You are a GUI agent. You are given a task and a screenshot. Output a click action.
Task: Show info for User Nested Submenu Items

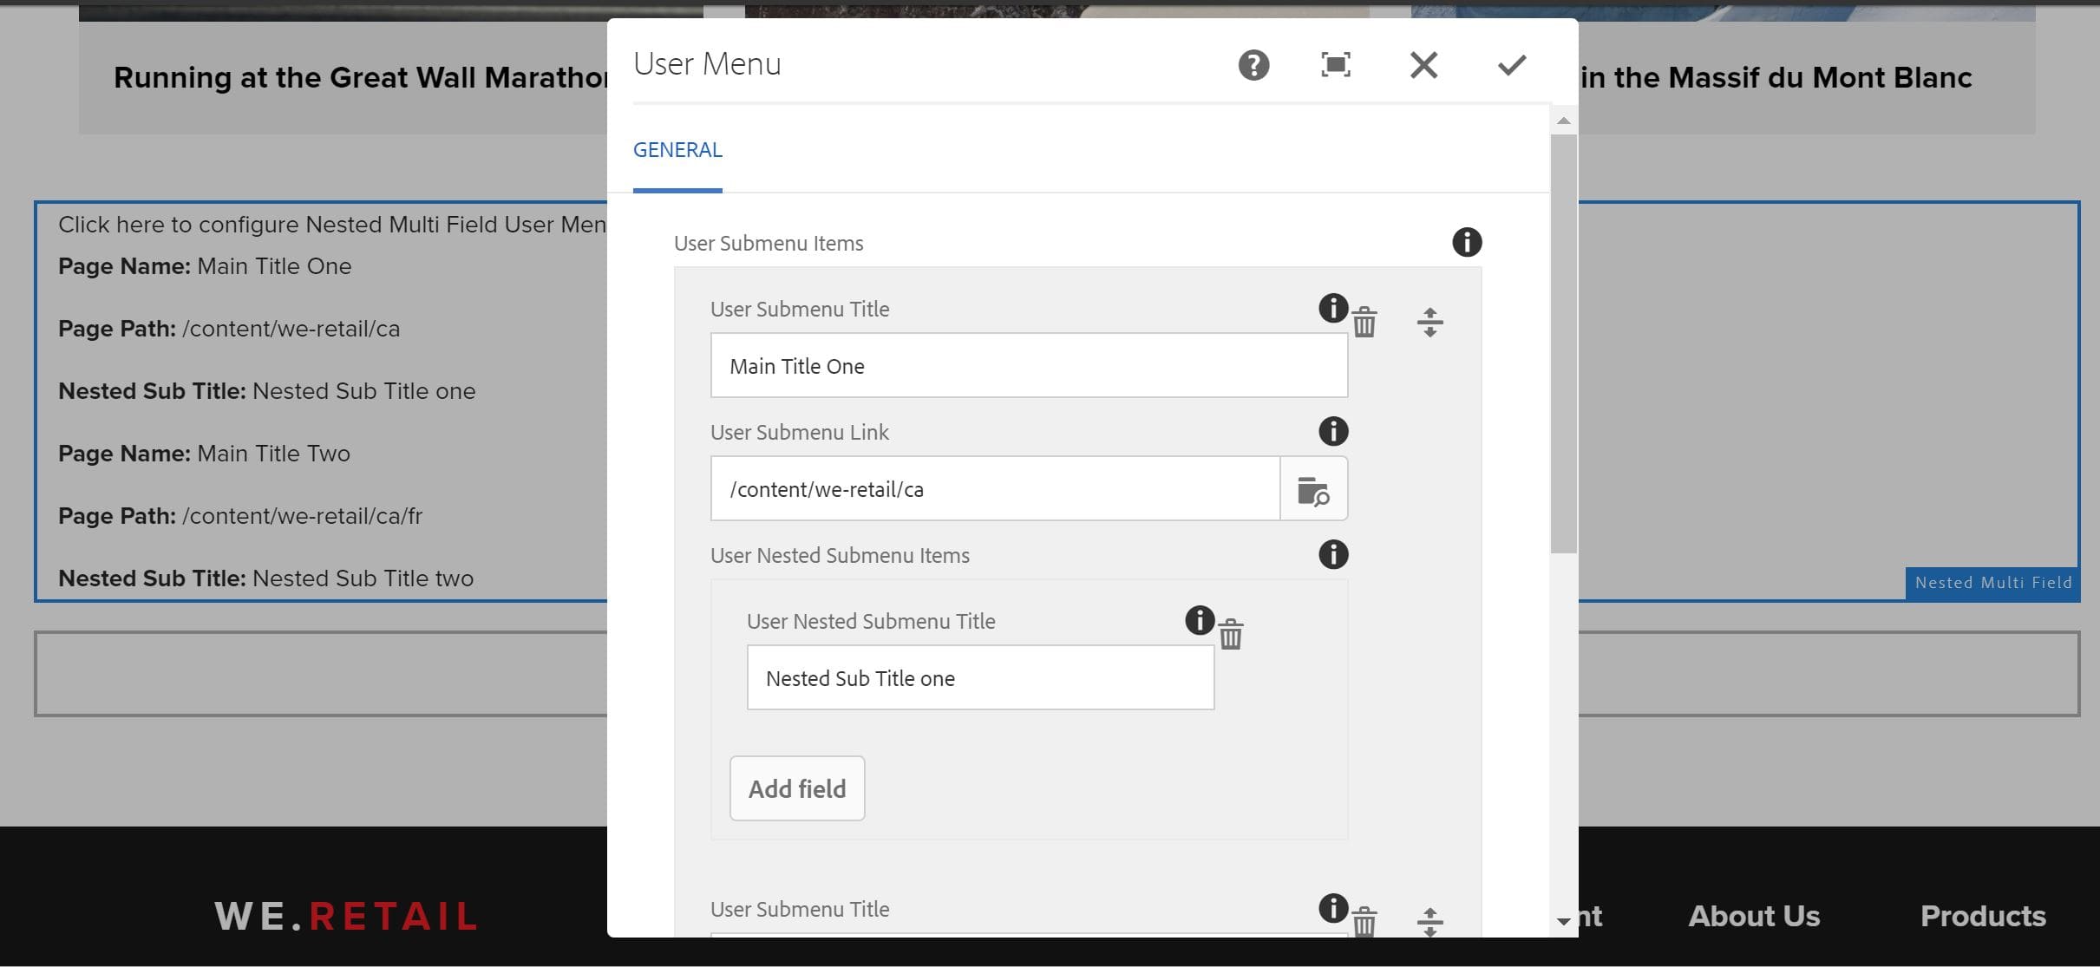(1333, 554)
